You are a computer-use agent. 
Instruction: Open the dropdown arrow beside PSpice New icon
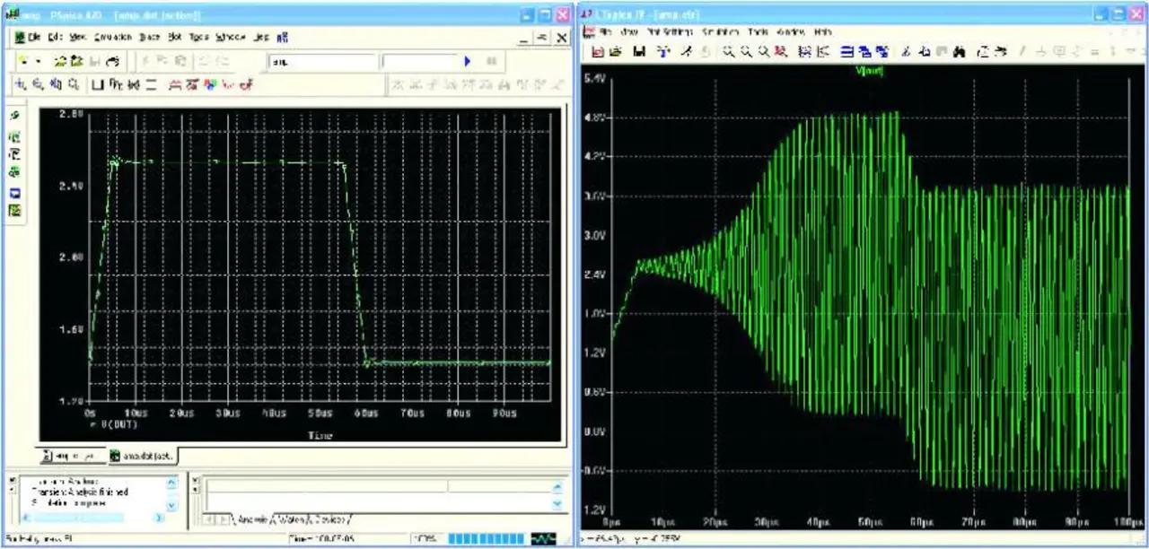pos(39,62)
